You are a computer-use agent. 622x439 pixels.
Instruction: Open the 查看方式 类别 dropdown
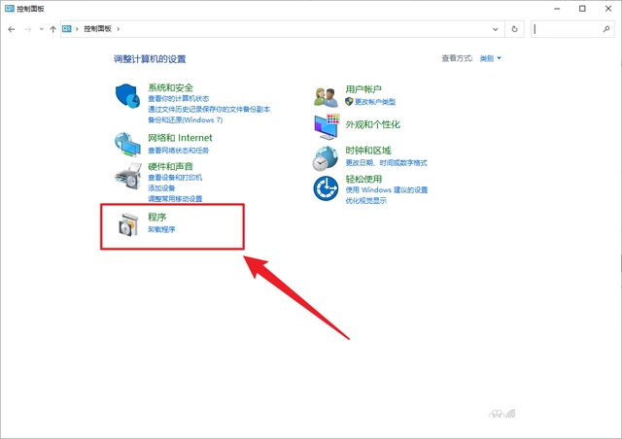click(x=490, y=59)
